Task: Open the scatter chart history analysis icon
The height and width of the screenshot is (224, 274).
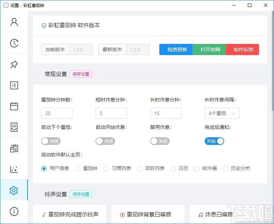Action: click(x=14, y=169)
